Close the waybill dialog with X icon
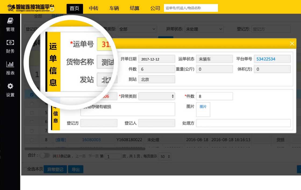Viewport: 301px width, 190px height. 292,44
